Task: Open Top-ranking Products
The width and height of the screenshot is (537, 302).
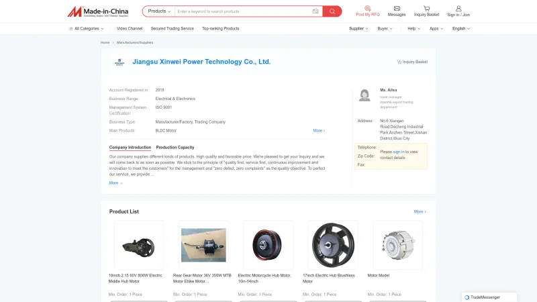Action: point(221,29)
